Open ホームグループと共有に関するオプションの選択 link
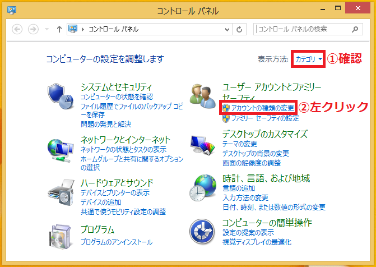376x267 pixels. click(132, 163)
